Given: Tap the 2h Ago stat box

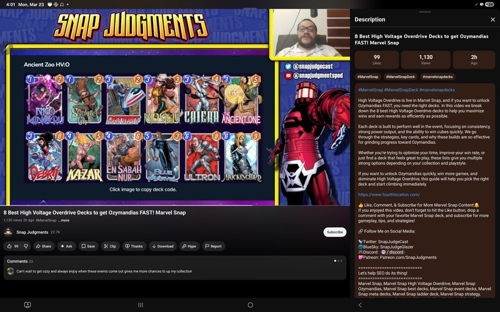Looking at the screenshot, I should (x=474, y=59).
